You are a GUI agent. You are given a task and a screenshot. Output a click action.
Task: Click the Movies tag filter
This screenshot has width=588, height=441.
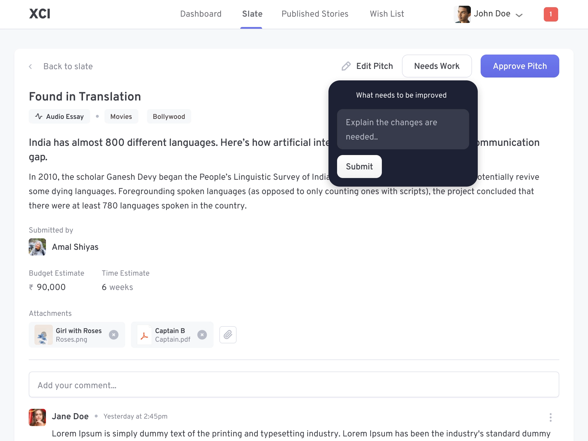click(x=121, y=117)
